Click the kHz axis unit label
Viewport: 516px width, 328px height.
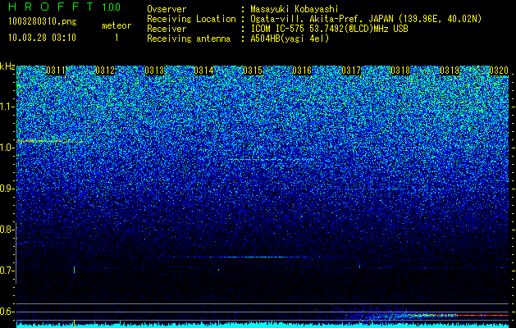coord(7,66)
